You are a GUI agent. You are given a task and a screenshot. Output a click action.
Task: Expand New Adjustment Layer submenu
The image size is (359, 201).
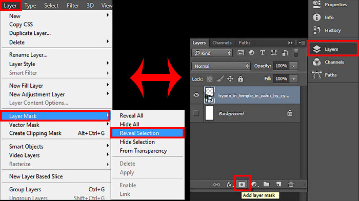[x=56, y=94]
